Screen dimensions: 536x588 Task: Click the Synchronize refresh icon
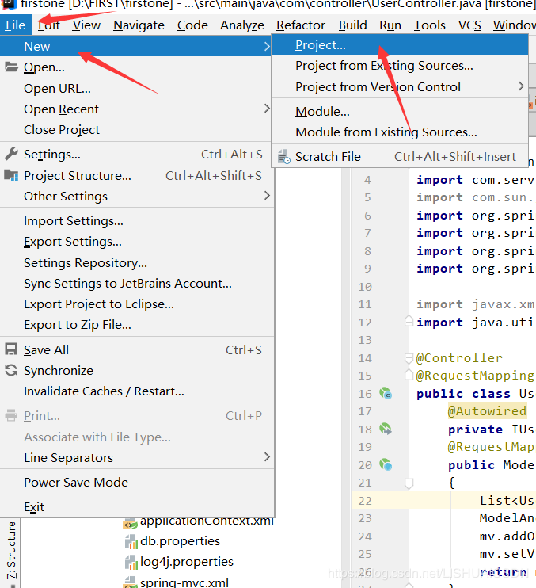11,370
